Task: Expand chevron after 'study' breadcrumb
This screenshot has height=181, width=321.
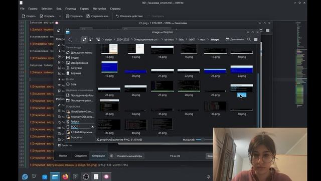Action: (x=114, y=39)
